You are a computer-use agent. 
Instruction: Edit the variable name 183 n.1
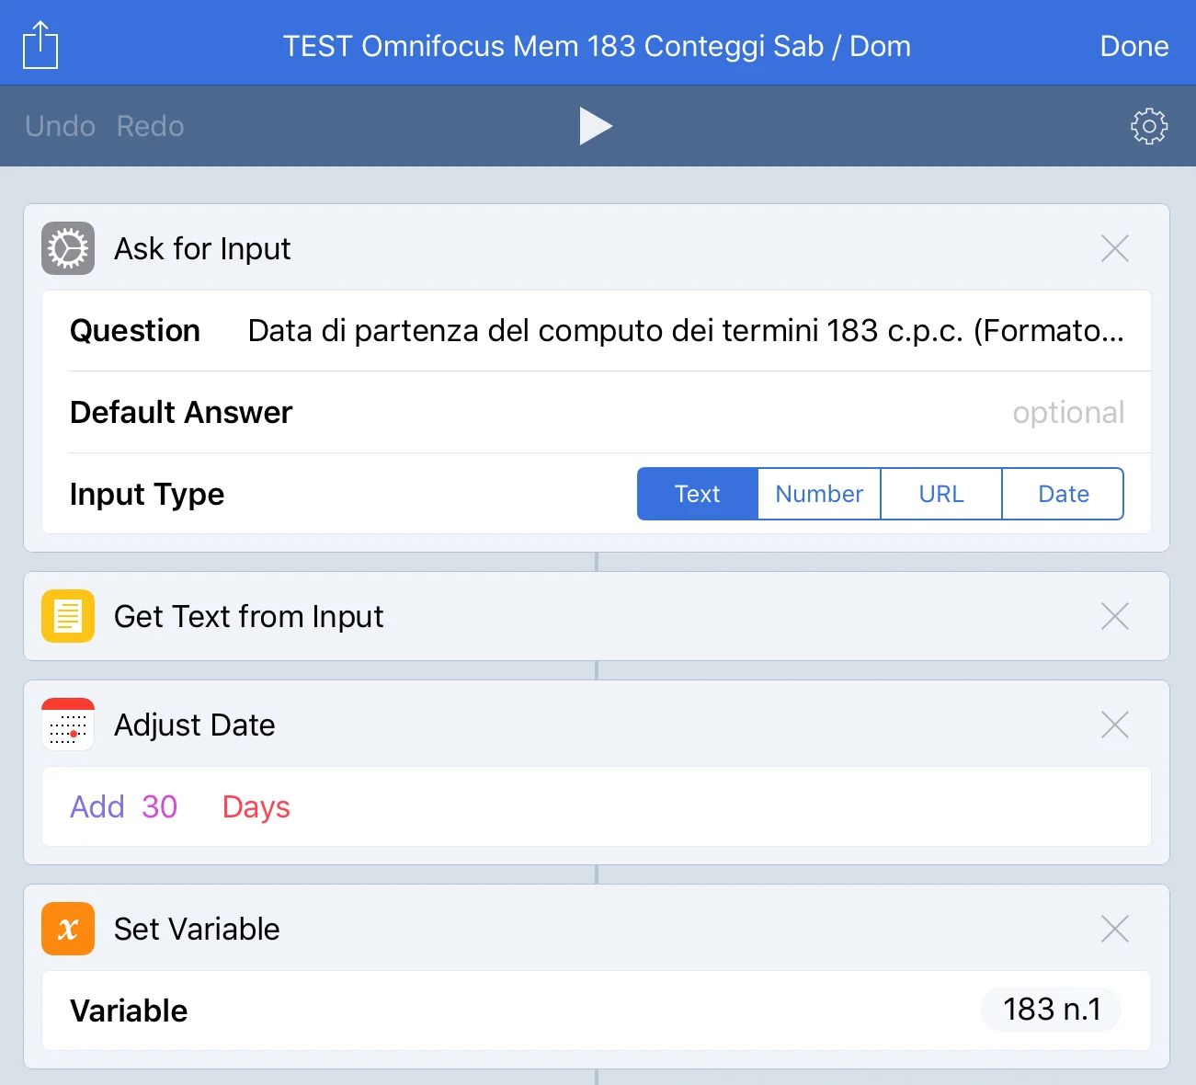(x=1052, y=1010)
